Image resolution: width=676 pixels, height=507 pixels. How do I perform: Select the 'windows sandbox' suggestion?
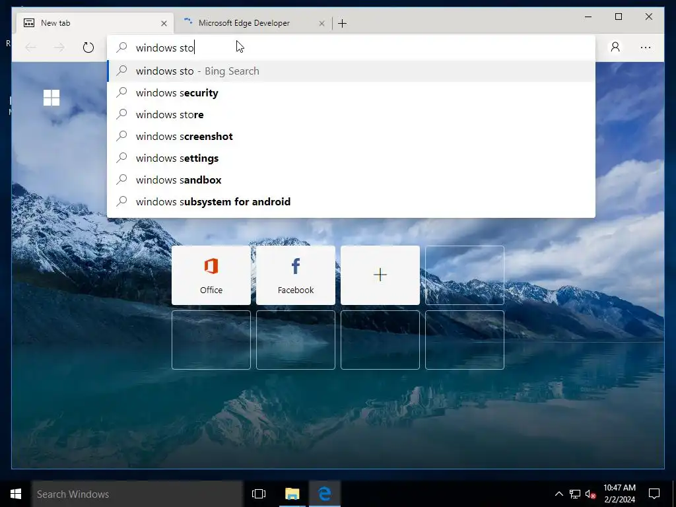351,180
